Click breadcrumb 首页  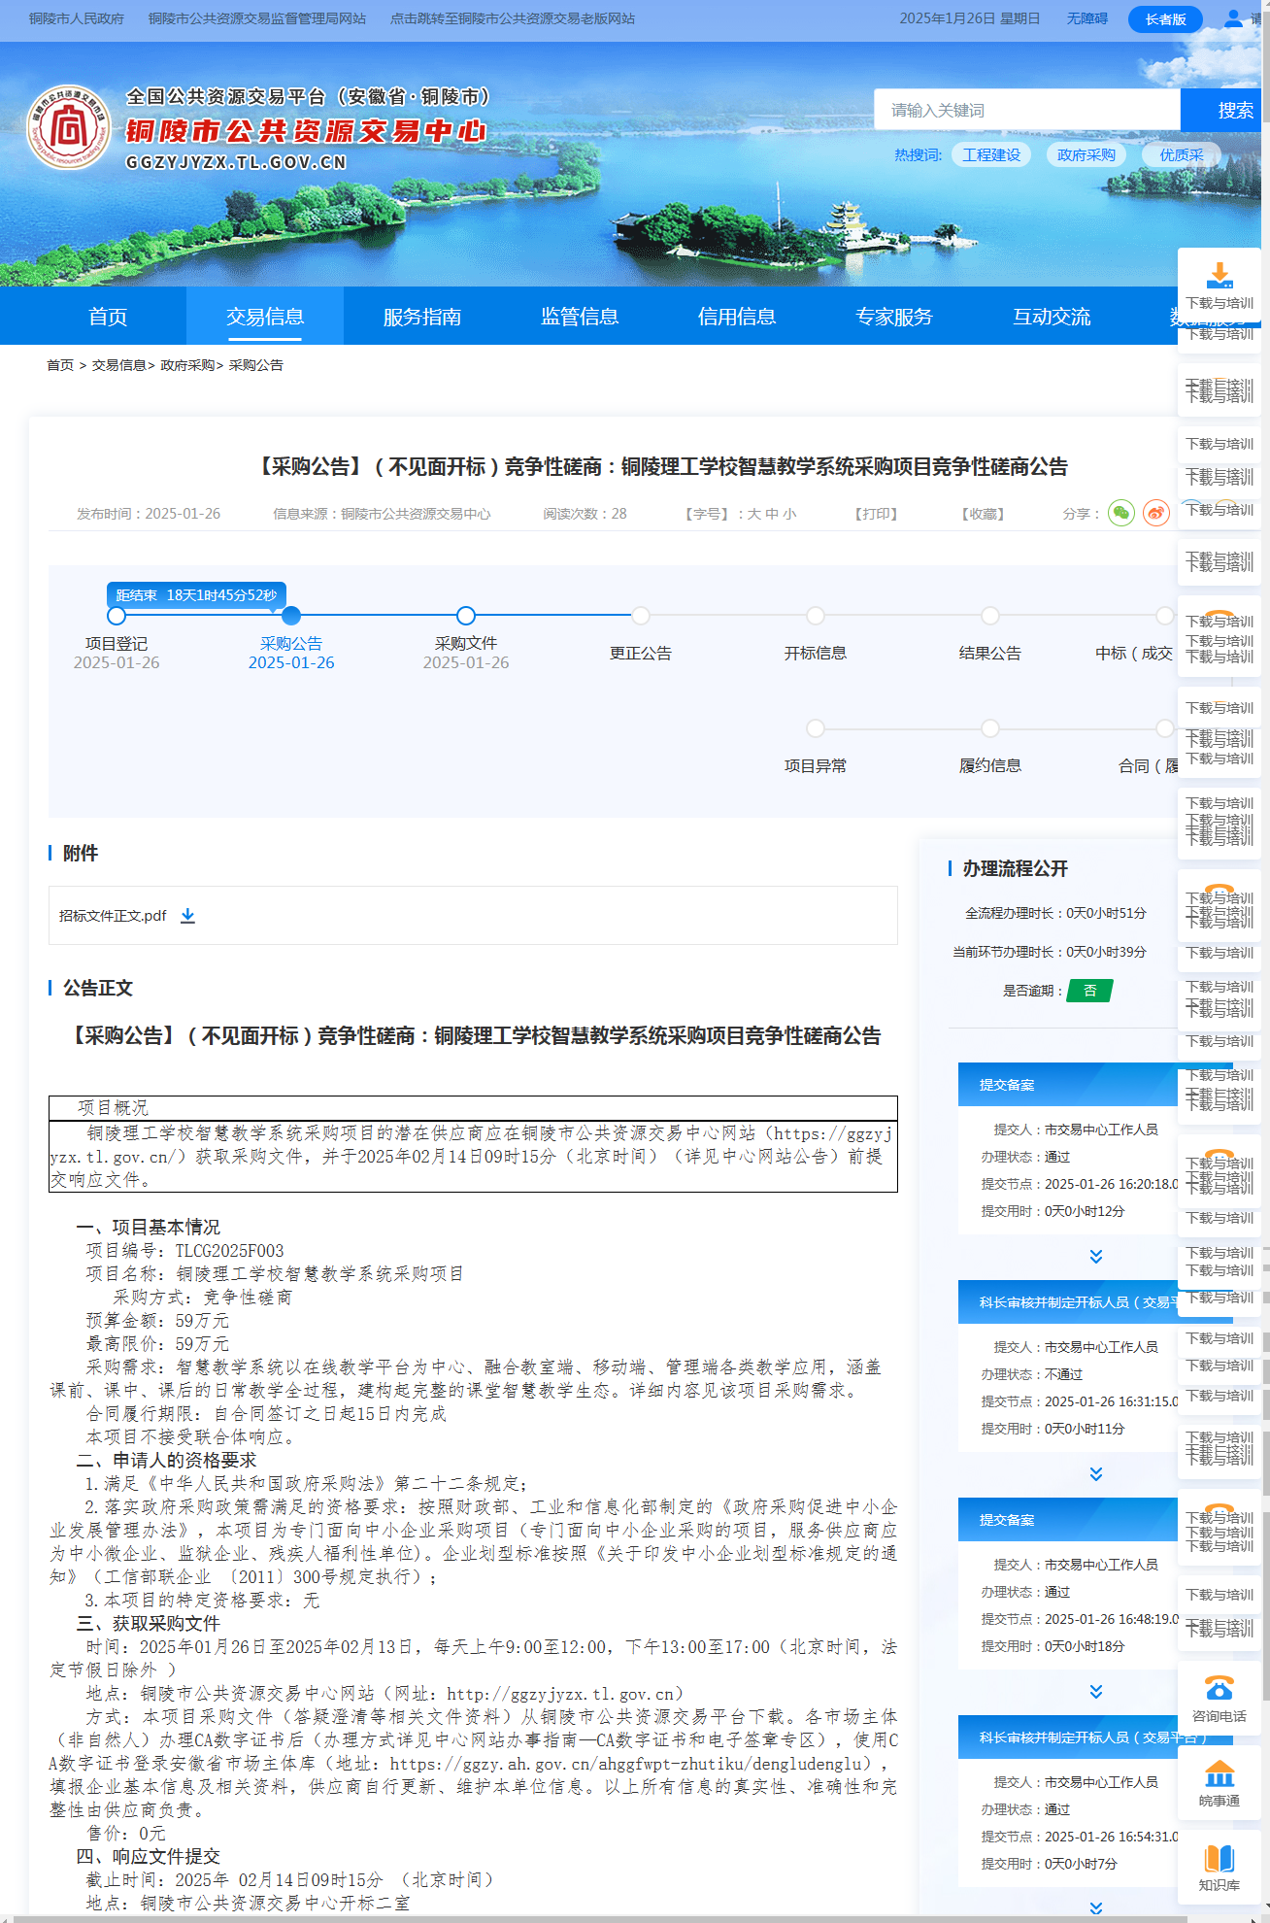[x=60, y=365]
